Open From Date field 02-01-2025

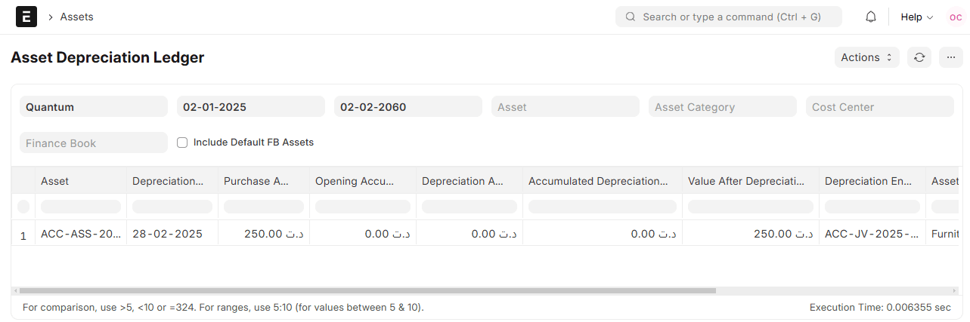[251, 107]
